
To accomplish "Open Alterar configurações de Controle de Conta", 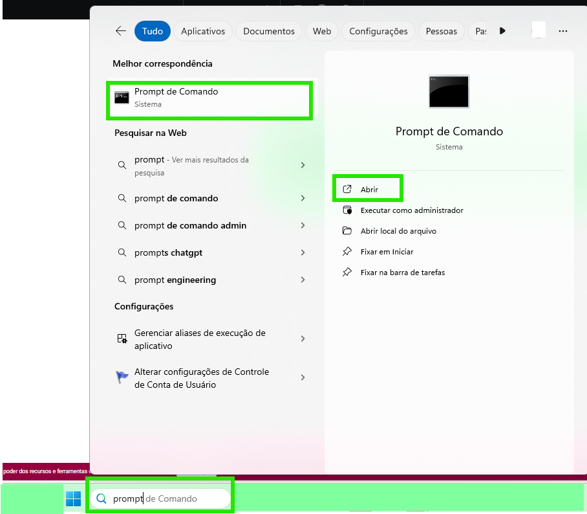I will click(x=201, y=378).
